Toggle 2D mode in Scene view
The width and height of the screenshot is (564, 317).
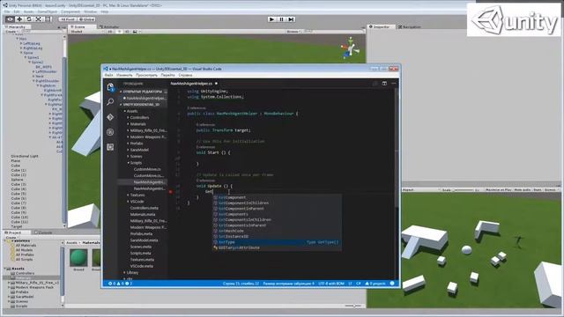tap(110, 32)
